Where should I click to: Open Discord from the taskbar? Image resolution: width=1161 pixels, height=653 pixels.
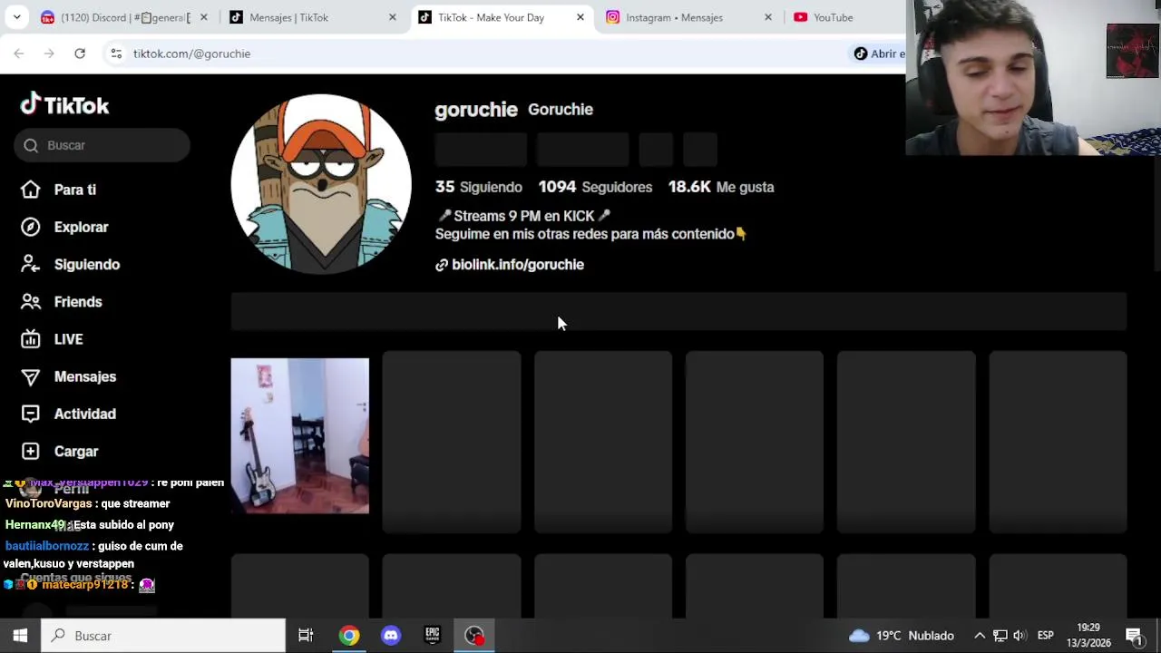click(x=391, y=636)
